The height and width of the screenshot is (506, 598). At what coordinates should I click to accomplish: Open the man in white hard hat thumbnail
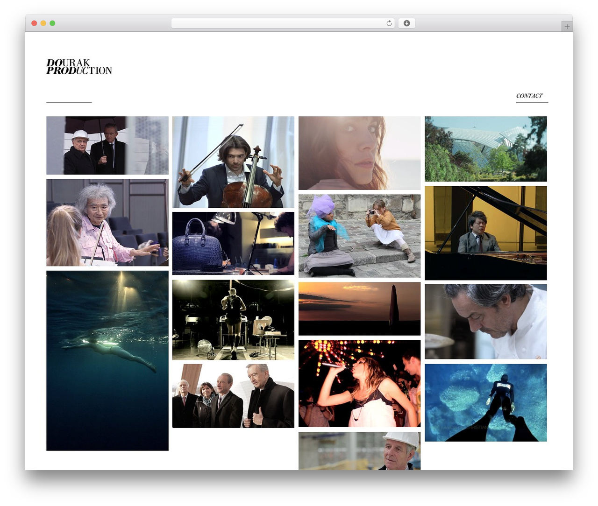pos(359,451)
